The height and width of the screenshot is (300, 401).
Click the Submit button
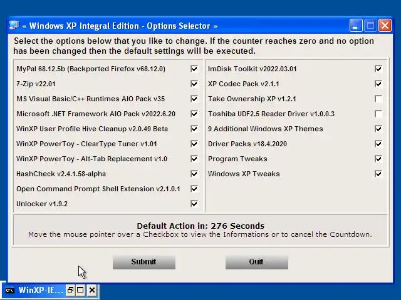tap(144, 262)
